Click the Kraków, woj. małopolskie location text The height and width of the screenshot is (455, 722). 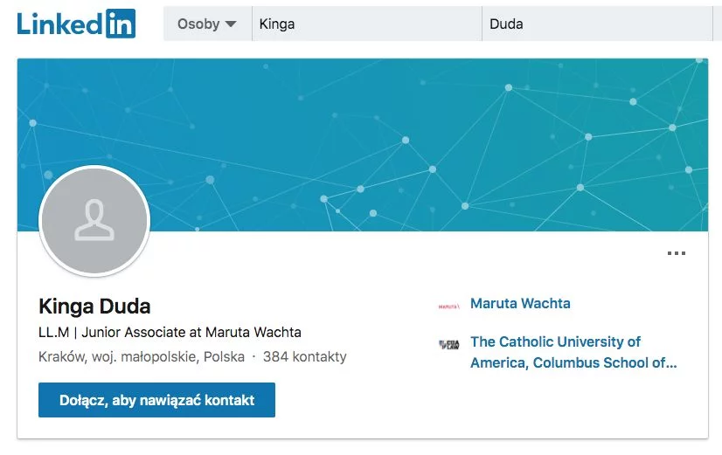(x=142, y=356)
